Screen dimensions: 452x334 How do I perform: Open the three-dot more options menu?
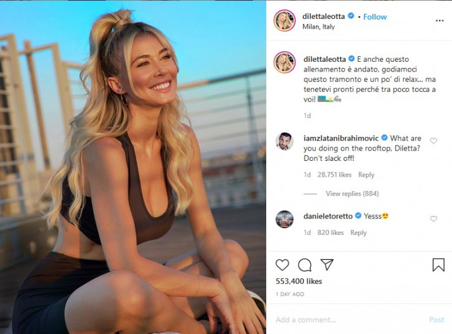coord(440,21)
